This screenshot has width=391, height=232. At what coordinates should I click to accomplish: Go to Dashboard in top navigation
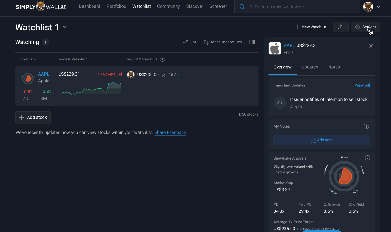89,6
